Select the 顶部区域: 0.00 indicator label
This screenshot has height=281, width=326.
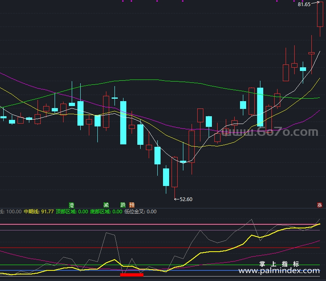(72, 212)
